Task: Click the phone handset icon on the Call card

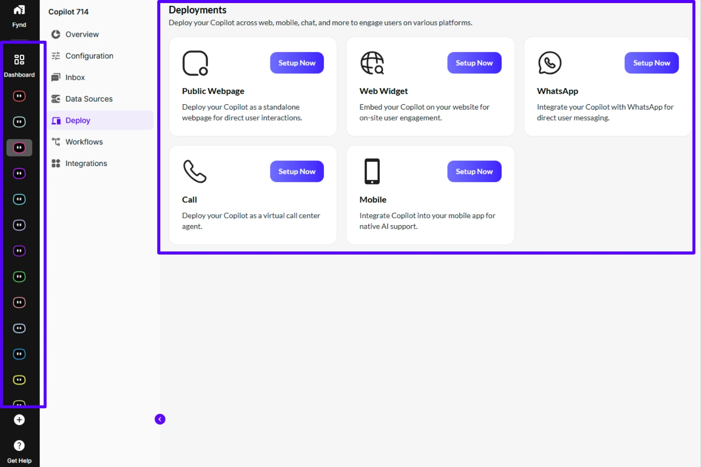Action: [x=195, y=171]
